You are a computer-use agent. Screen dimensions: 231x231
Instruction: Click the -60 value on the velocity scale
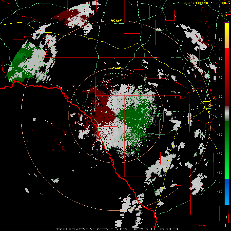pyautogui.click(x=219, y=172)
